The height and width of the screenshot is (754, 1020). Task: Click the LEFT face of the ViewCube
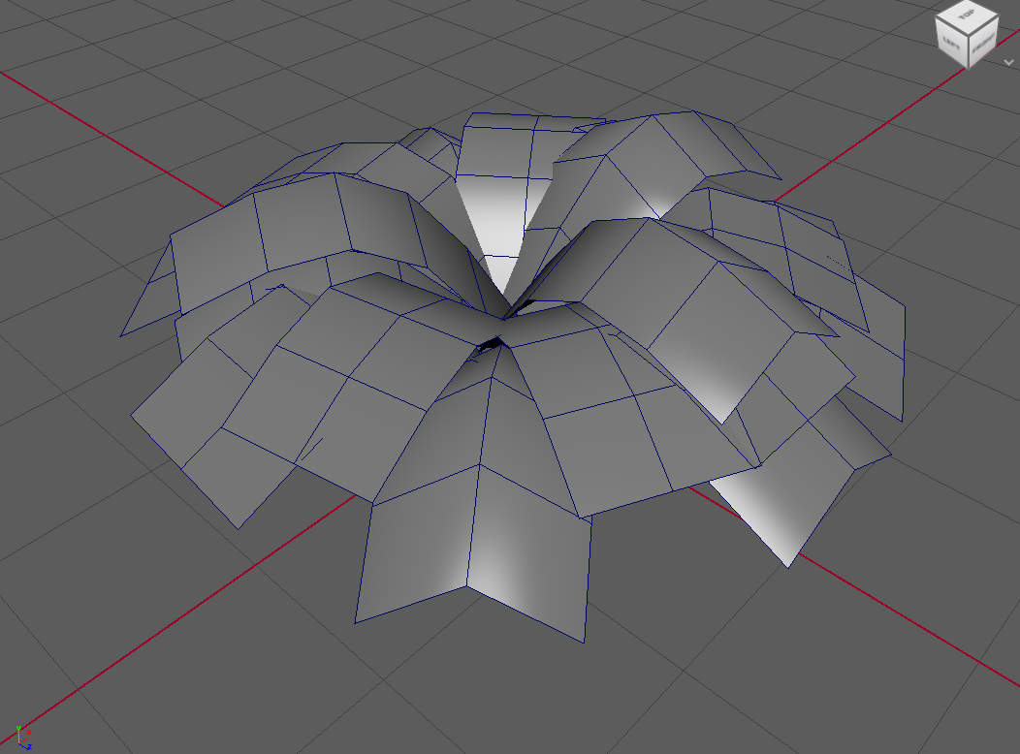coord(951,43)
